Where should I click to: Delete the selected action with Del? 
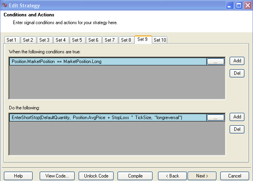[237, 129]
